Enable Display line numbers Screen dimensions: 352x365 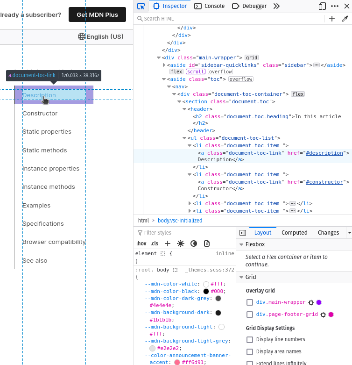[250, 340]
